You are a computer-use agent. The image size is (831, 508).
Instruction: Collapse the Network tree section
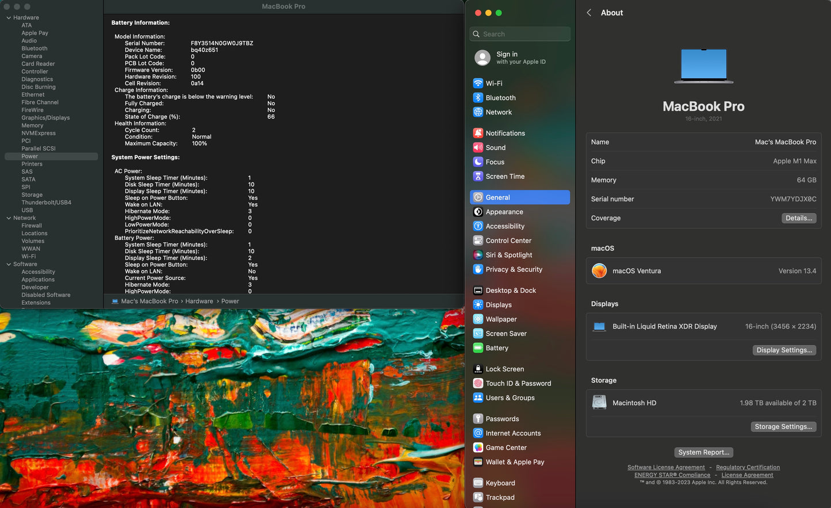pos(9,218)
